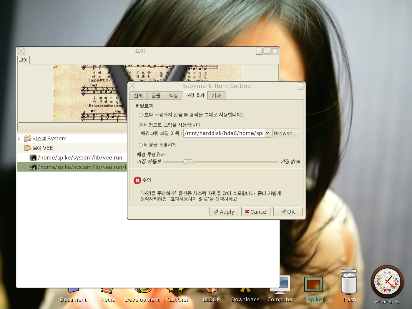Image resolution: width=412 pixels, height=309 pixels.
Task: Collapse the 브이 VEE tree node
Action: pos(20,148)
